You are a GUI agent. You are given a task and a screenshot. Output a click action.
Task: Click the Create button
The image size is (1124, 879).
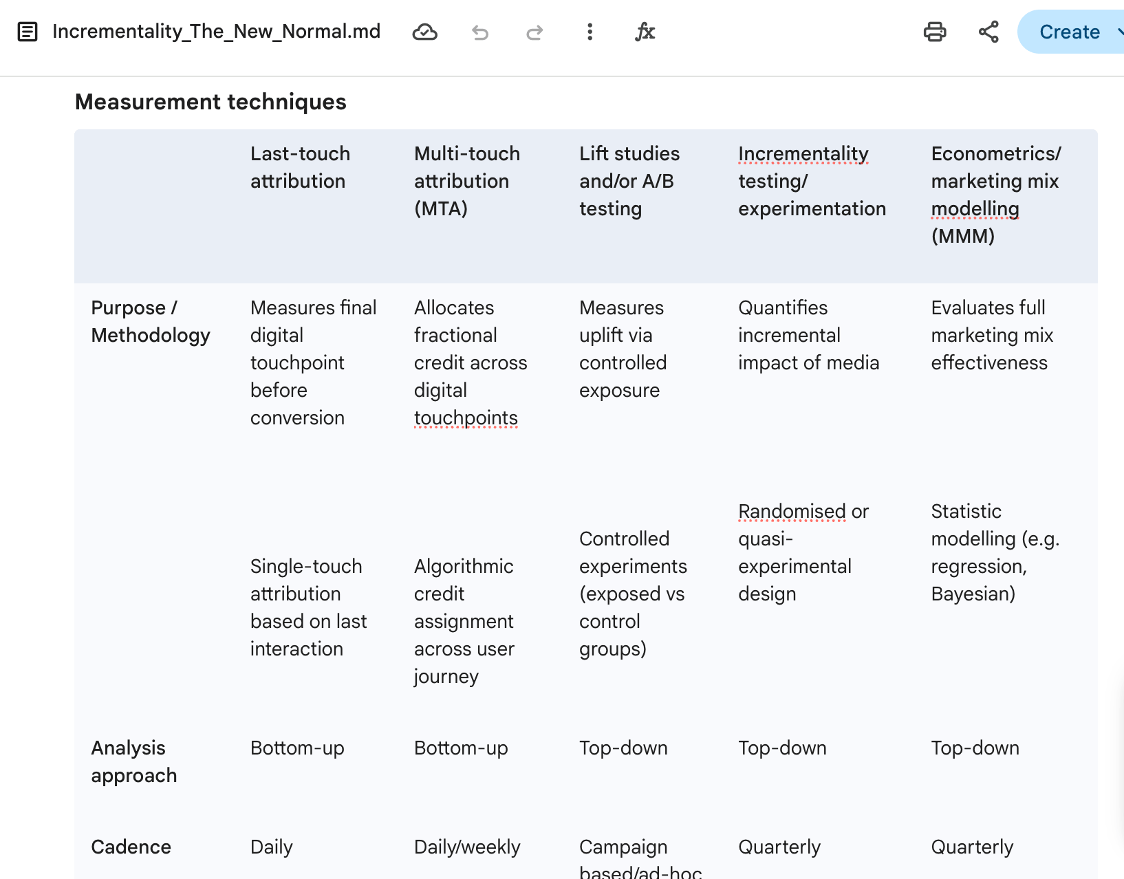[x=1069, y=32]
